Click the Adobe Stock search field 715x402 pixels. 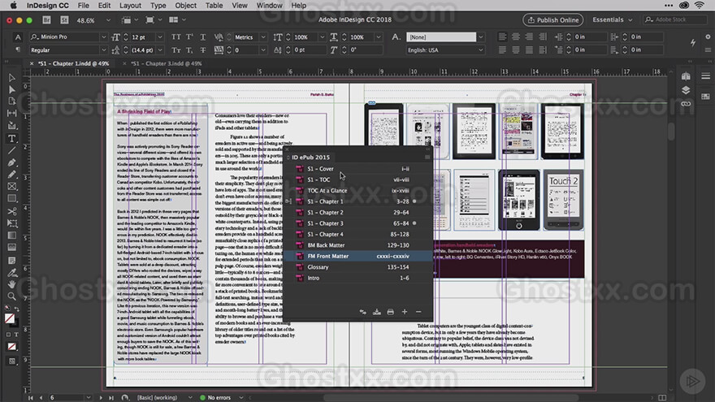click(674, 19)
